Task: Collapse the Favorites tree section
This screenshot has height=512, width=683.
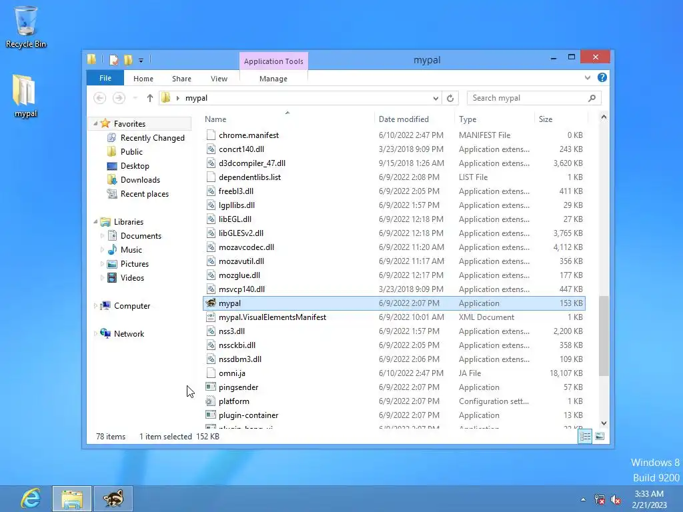Action: pos(95,123)
